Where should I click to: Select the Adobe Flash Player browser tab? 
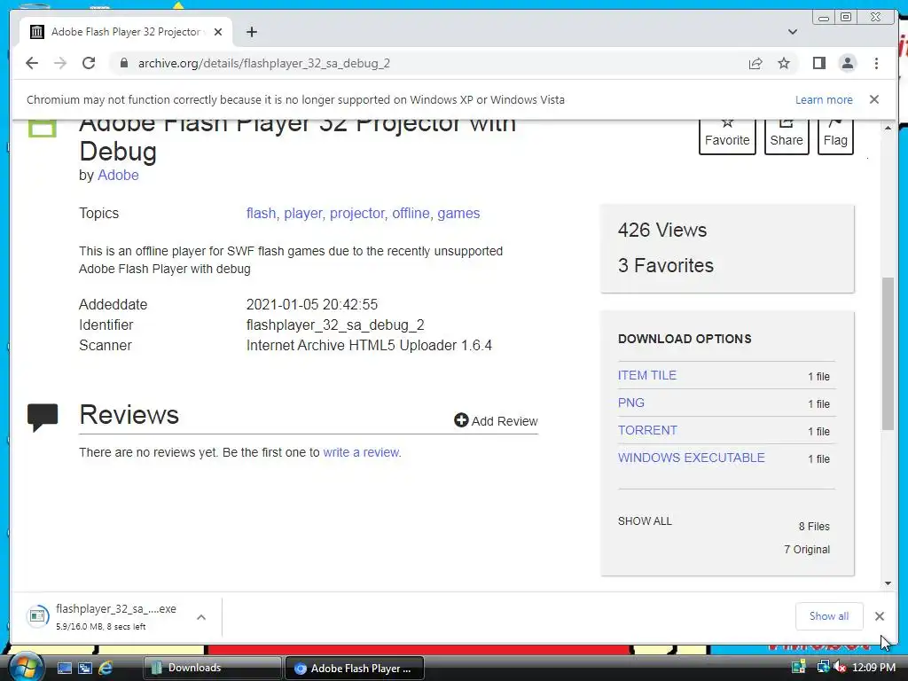point(126,32)
